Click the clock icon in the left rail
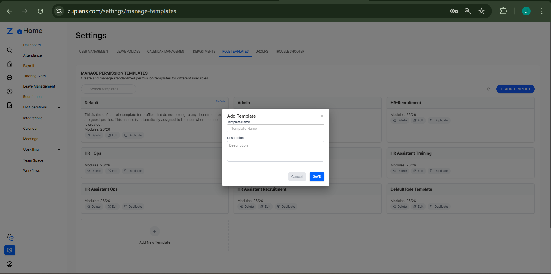Viewport: 551px width, 274px height. point(9,91)
